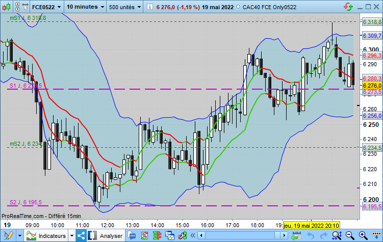Image resolution: width=383 pixels, height=242 pixels.
Task: Click the 6 195,5 magenta price label
Action: tap(372, 206)
